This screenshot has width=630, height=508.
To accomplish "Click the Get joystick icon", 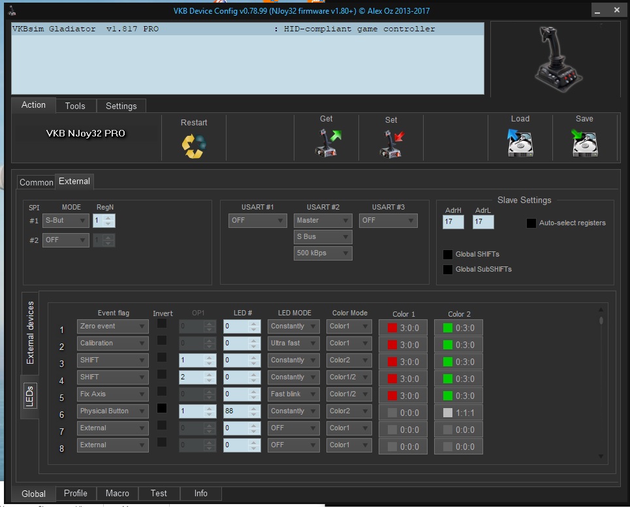I will [x=328, y=143].
